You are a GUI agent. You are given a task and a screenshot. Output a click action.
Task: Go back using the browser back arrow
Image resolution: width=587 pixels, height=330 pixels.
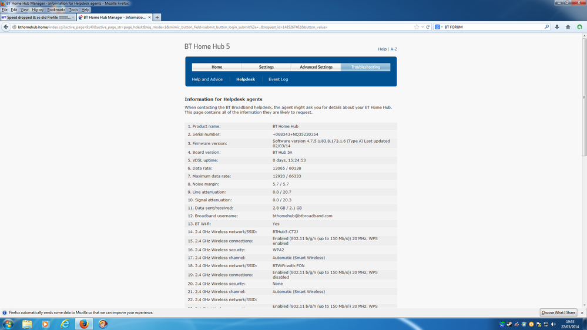click(6, 27)
